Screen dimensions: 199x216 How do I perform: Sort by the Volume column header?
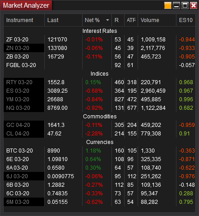pos(157,20)
